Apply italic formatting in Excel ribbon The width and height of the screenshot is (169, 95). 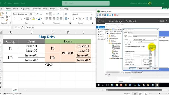18,18
